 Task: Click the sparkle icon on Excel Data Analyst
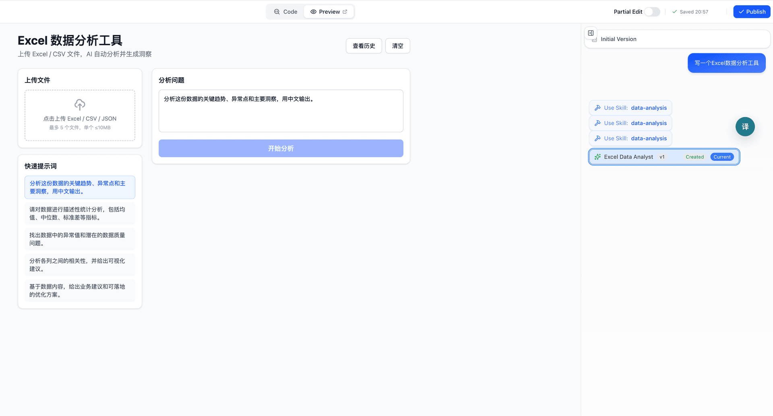597,157
